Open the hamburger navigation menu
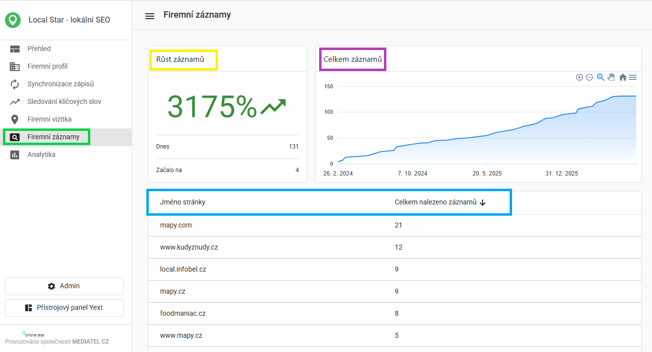Viewport: 652px width, 352px height. click(x=150, y=16)
